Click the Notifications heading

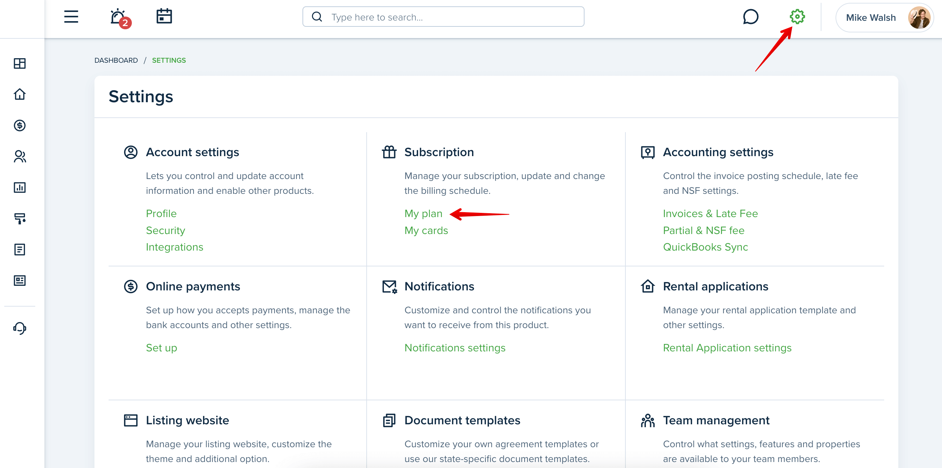tap(439, 286)
